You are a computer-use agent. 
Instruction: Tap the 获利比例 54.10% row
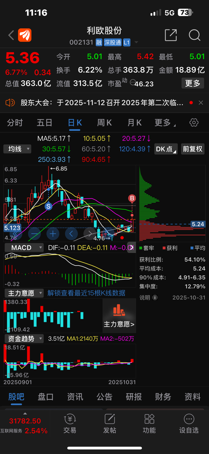click(x=172, y=260)
